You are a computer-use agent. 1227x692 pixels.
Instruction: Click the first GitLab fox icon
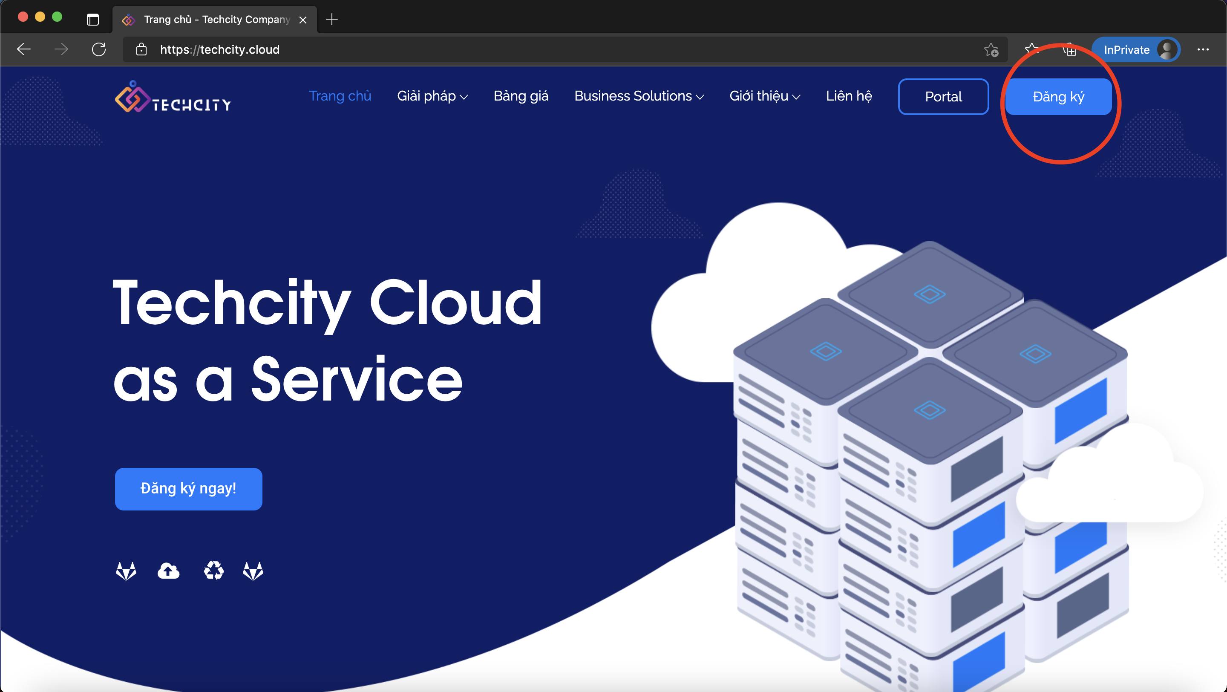(126, 571)
